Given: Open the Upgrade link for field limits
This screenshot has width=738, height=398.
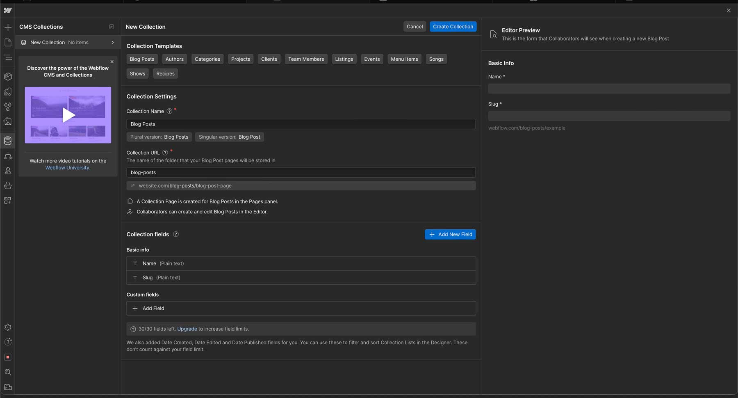Looking at the screenshot, I should (x=187, y=329).
